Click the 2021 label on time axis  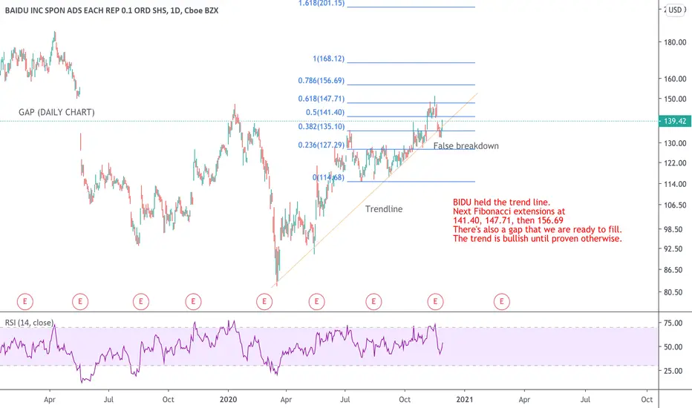[464, 400]
